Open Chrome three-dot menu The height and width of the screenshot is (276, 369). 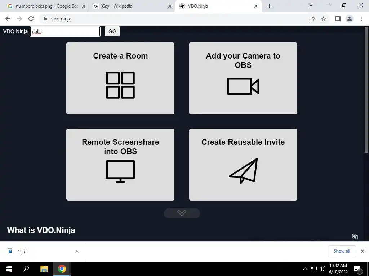click(x=361, y=19)
